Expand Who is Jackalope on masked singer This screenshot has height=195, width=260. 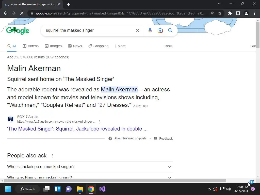click(x=90, y=167)
